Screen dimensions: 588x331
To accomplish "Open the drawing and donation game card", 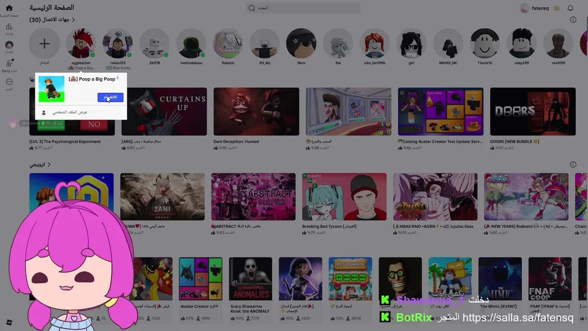I will coord(348,112).
